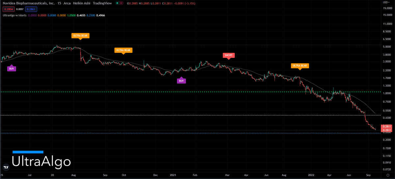Click the ULTRA BEAR label above the Aug 2020 peak
This screenshot has width=395, height=179.
tap(80, 36)
